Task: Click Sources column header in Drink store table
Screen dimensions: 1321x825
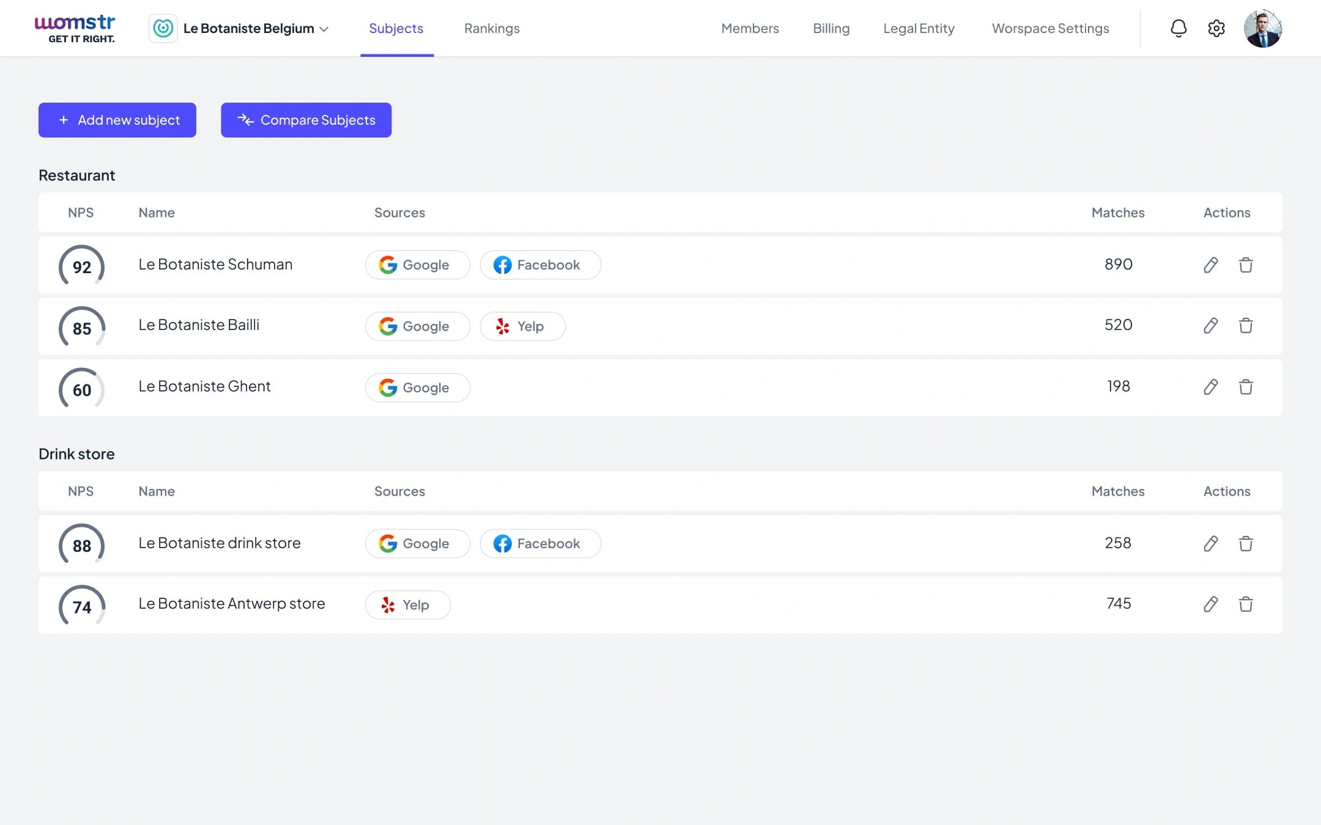Action: (x=399, y=491)
